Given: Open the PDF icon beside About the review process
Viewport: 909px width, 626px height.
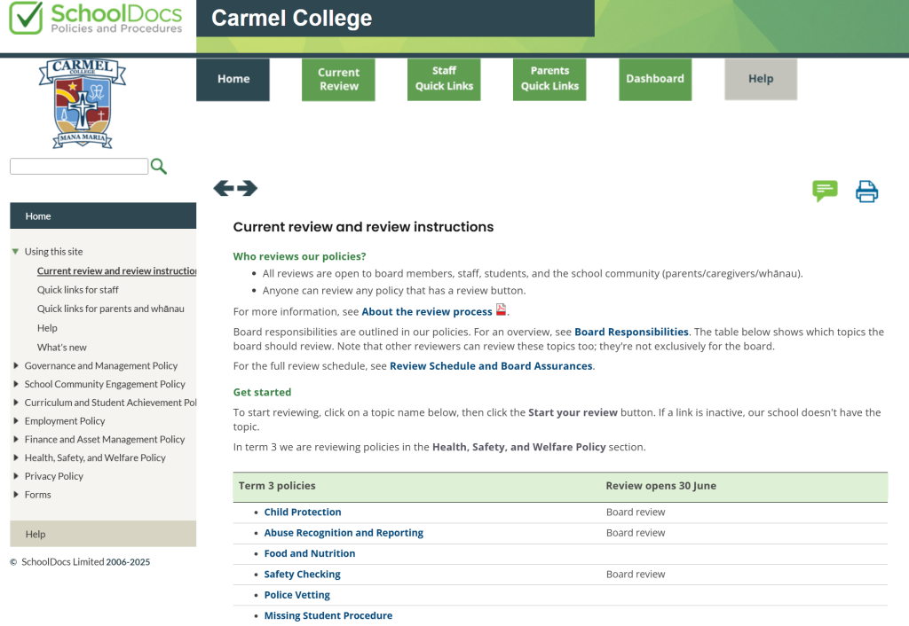Looking at the screenshot, I should (502, 310).
